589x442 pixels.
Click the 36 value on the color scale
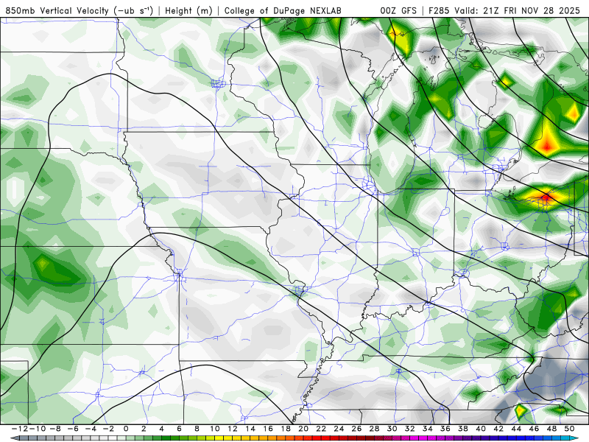click(x=445, y=429)
